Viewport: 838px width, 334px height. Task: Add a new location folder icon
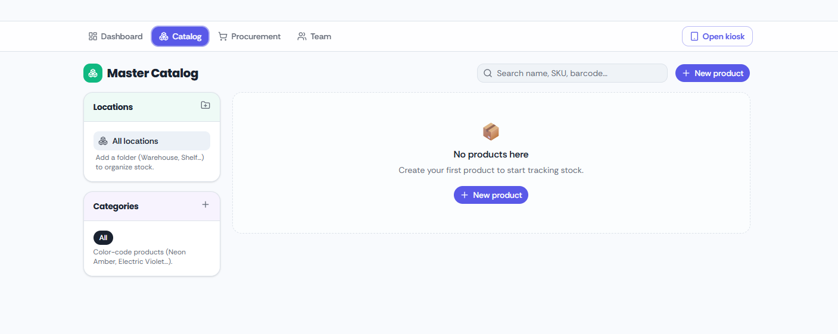(x=205, y=105)
